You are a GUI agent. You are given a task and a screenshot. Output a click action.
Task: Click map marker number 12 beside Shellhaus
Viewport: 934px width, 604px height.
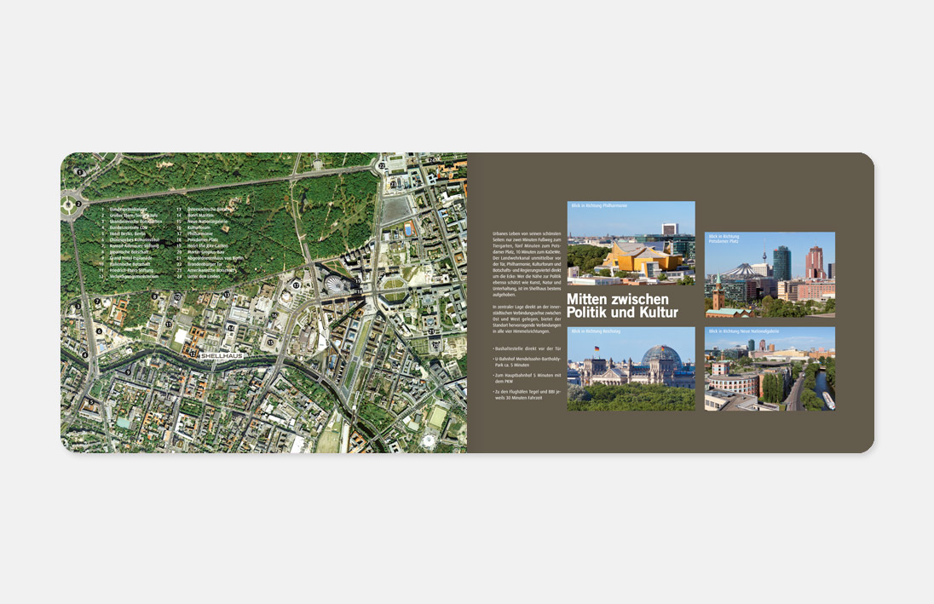tap(192, 354)
